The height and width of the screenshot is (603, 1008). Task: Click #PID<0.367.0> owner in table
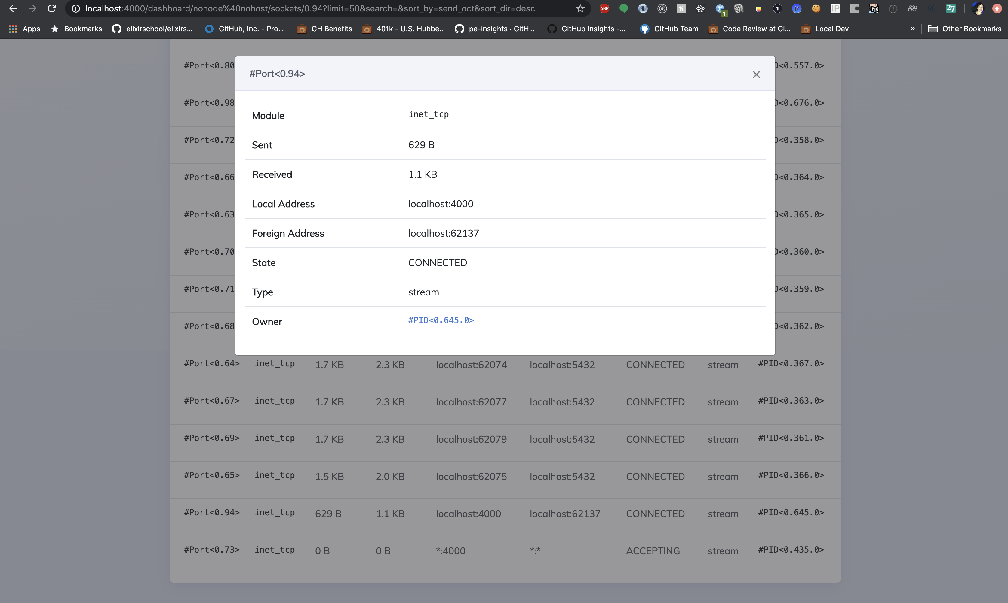tap(791, 364)
